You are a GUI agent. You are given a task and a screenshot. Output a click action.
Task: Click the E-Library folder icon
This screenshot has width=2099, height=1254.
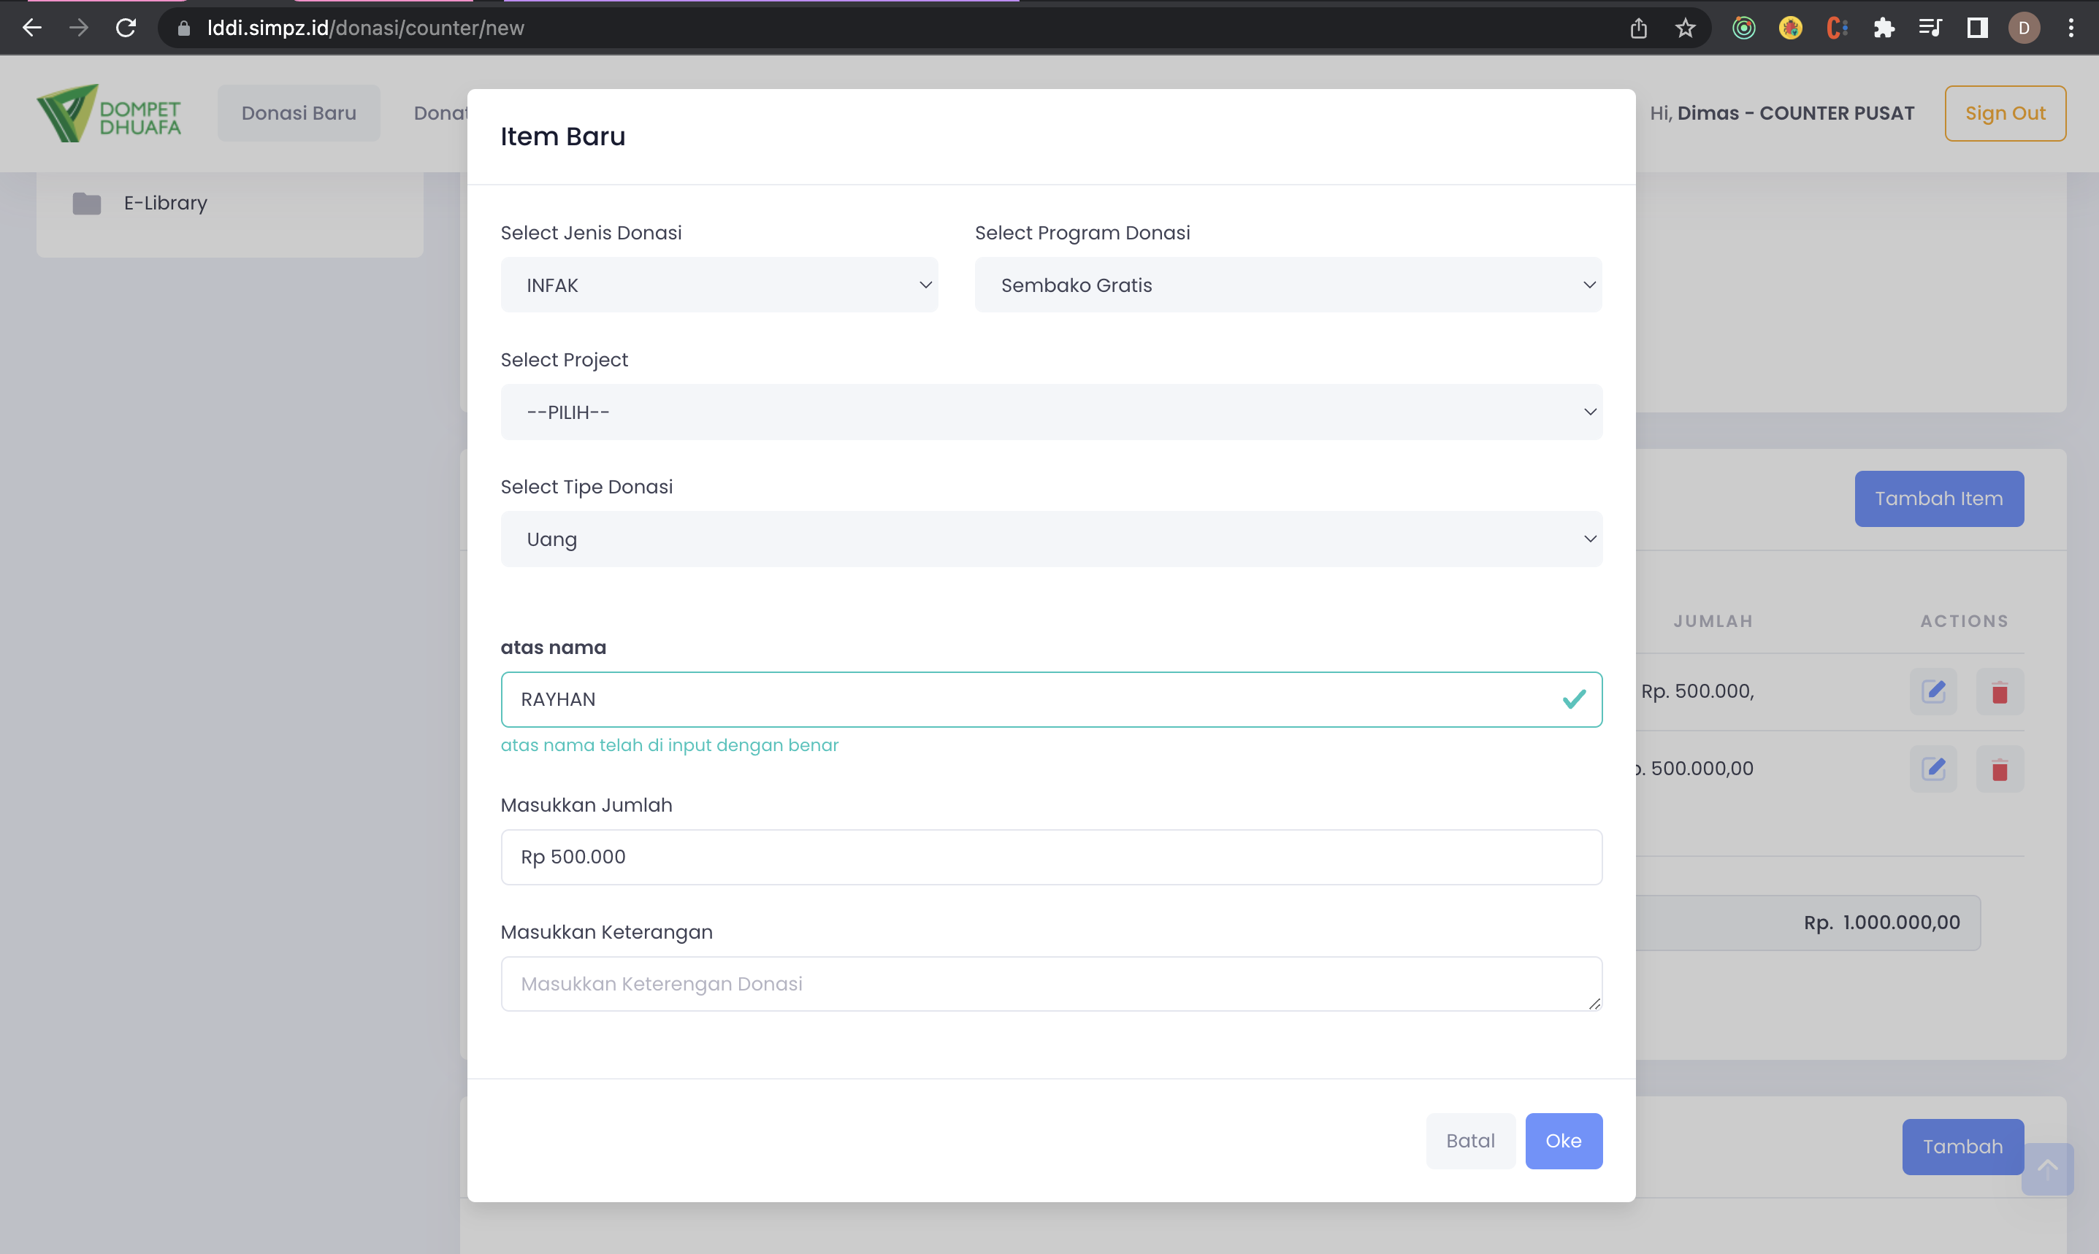86,204
